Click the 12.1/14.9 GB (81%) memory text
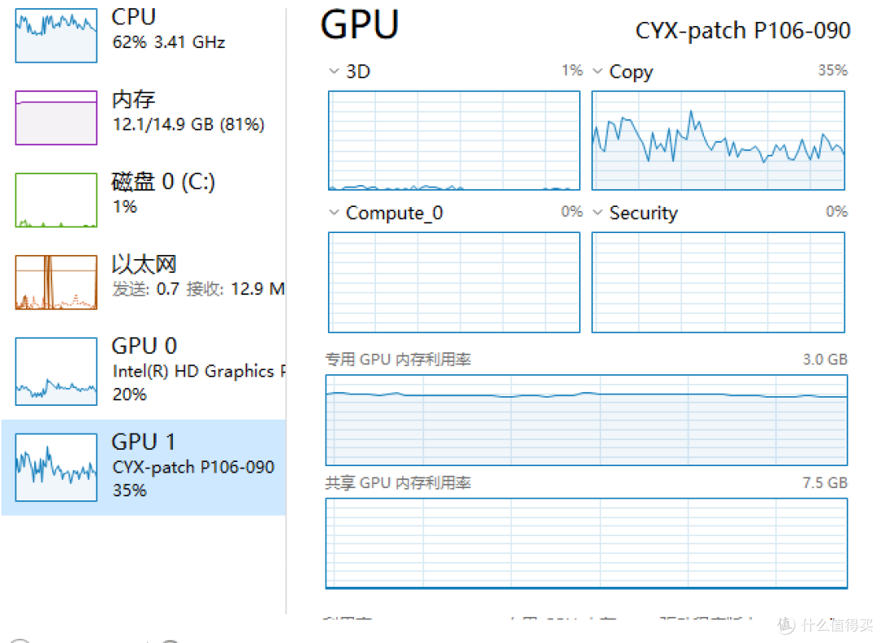Image resolution: width=881 pixels, height=643 pixels. point(188,125)
